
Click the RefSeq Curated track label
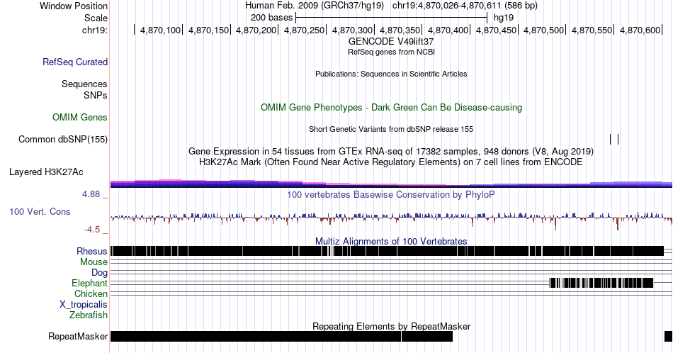click(x=75, y=62)
